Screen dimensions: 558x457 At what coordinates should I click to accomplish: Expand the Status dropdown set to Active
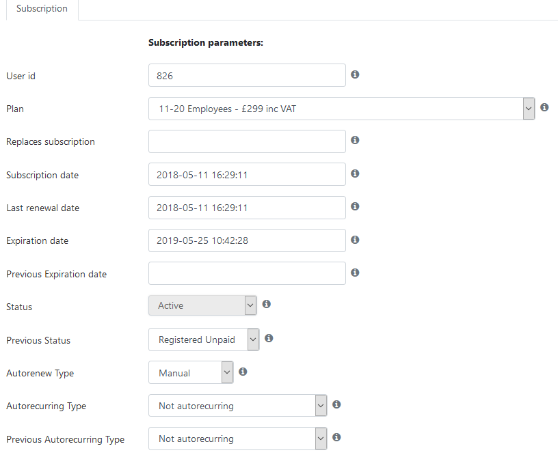202,305
